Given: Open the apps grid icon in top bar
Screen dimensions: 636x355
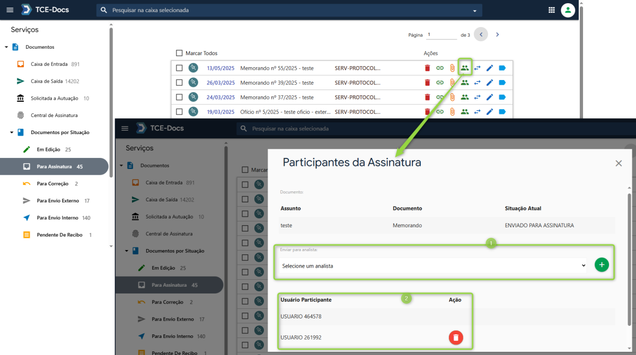Looking at the screenshot, I should 552,10.
